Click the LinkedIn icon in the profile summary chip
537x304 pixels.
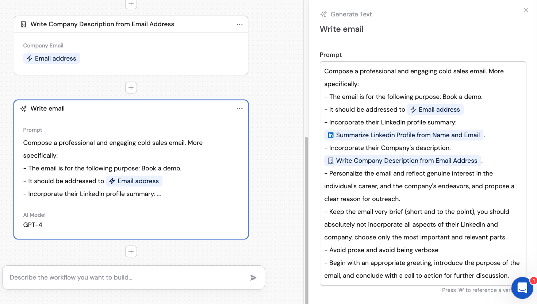tap(330, 135)
